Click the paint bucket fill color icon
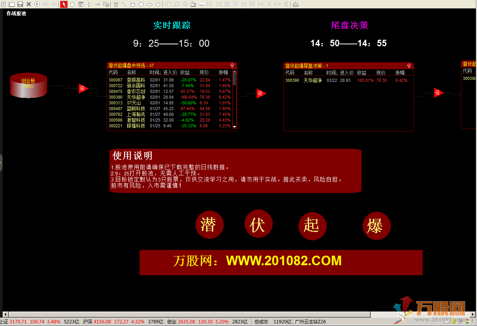 pos(193,4)
